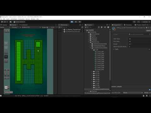Click the Step frame button
Screen dimensions: 151x113
(x=80, y=22)
